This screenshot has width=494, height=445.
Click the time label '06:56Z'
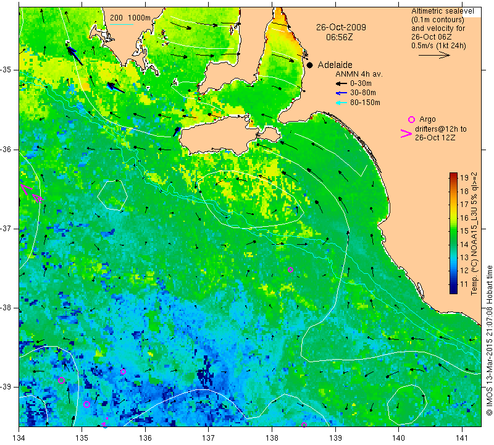(339, 37)
